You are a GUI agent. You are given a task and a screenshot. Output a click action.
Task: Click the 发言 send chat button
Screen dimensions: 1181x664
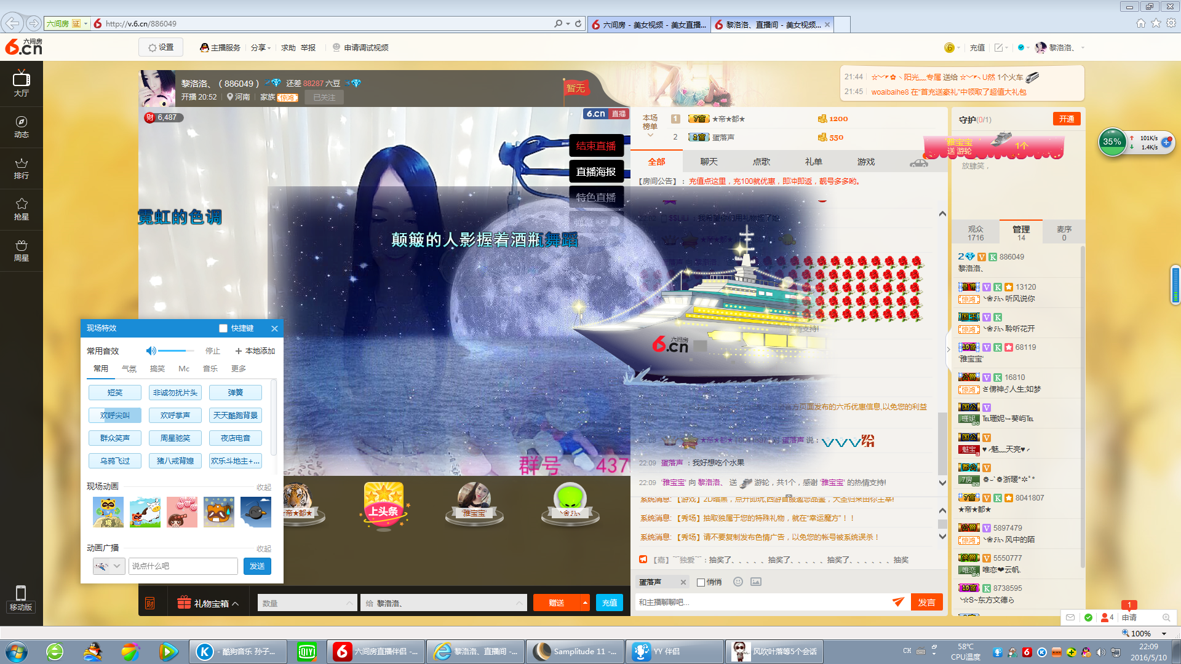click(x=926, y=602)
